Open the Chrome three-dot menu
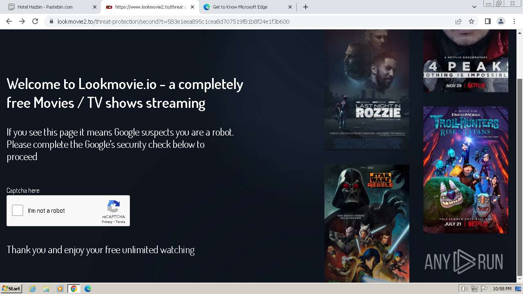Viewport: 523px width, 294px height. click(514, 21)
